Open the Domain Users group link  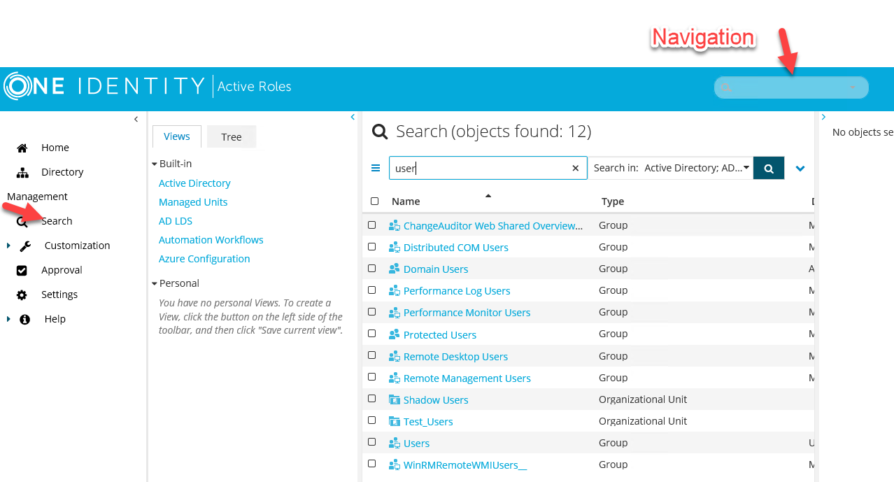click(436, 269)
